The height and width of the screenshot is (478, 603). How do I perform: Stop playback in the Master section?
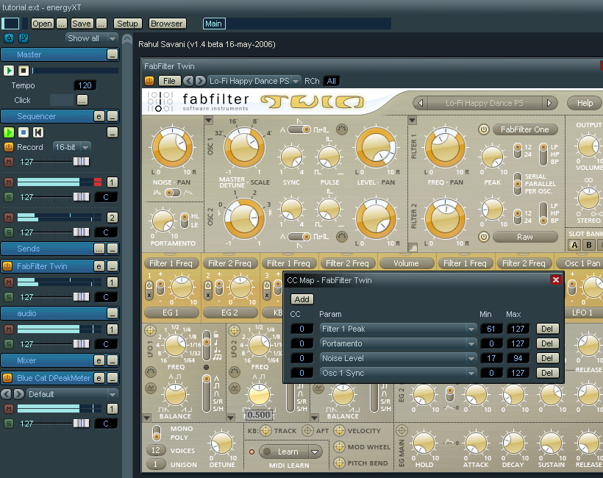tap(24, 71)
